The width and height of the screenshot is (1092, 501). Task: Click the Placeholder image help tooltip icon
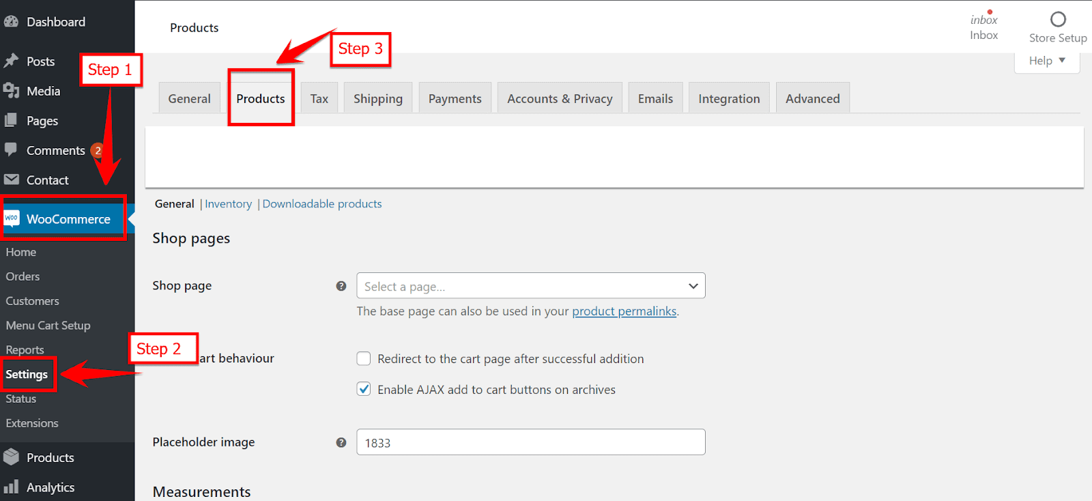pos(341,442)
